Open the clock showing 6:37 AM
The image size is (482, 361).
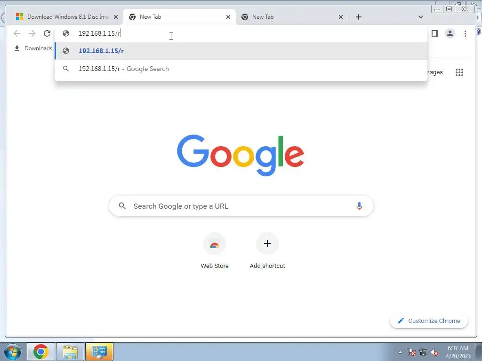click(458, 352)
